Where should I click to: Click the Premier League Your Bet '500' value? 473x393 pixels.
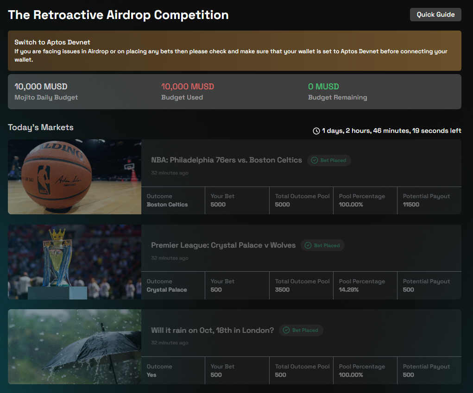coord(216,290)
